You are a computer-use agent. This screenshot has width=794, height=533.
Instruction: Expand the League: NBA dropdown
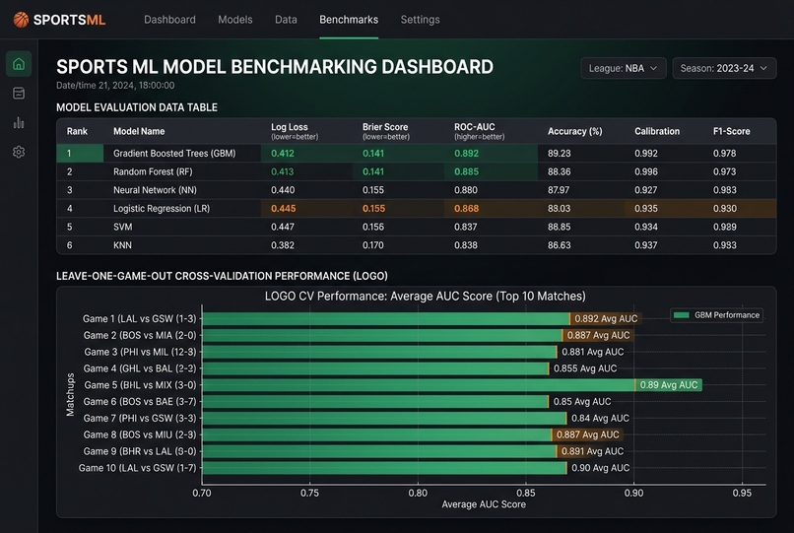(x=623, y=68)
